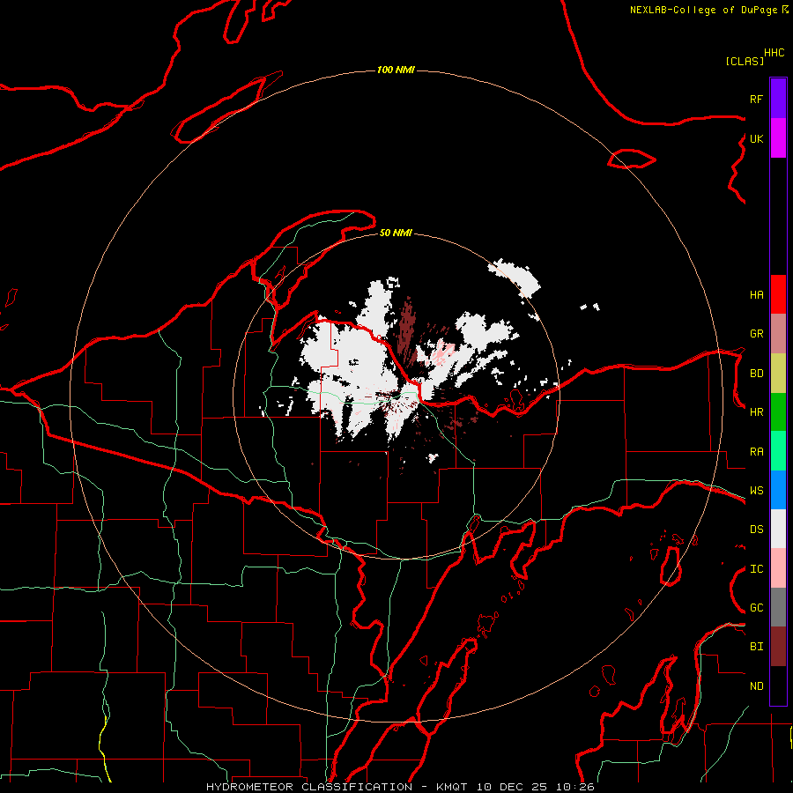Click the GC gray legend swatch
This screenshot has height=793, width=793.
[778, 607]
